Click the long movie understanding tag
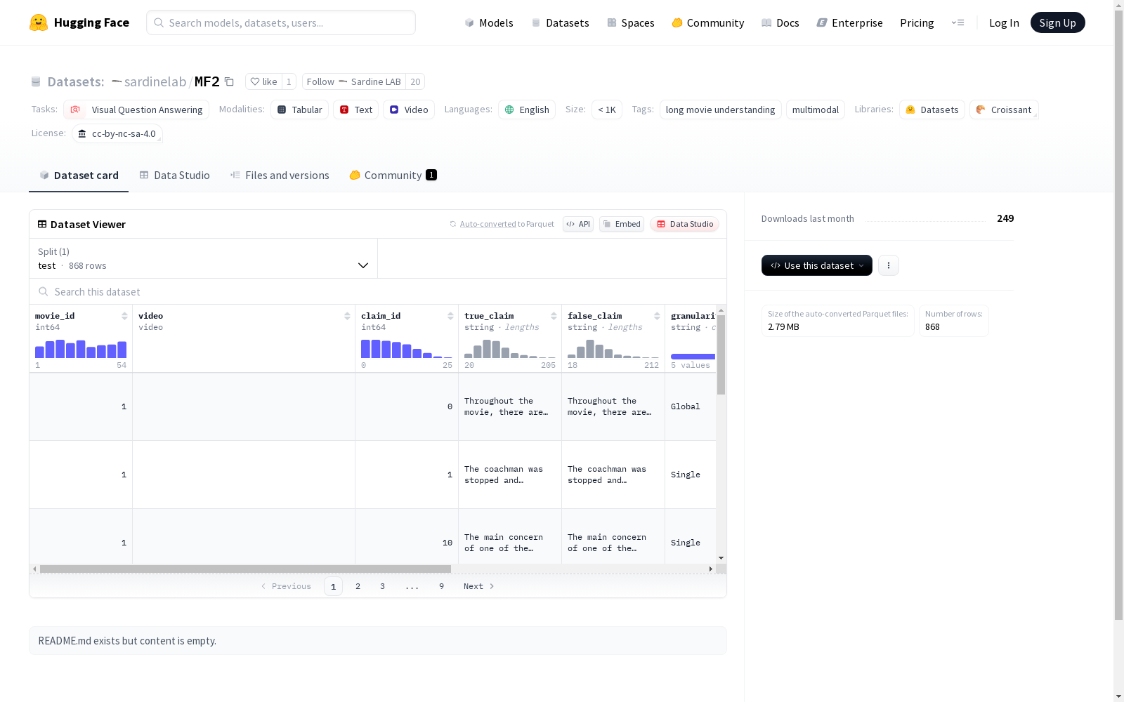 720,110
